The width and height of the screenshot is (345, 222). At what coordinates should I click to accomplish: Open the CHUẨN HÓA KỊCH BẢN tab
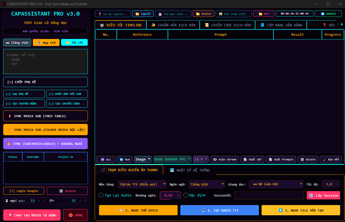(173, 25)
